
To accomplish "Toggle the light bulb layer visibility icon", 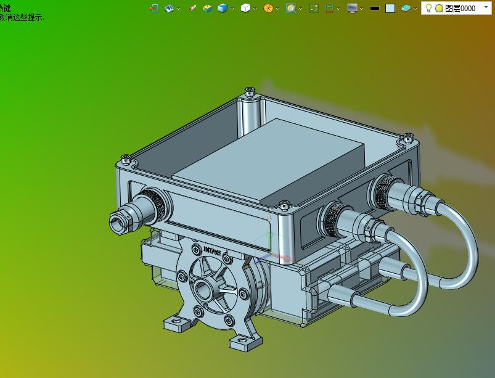I will click(428, 8).
